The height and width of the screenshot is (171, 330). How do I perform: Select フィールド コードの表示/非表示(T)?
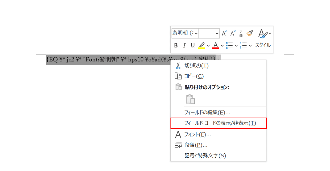tap(218, 123)
